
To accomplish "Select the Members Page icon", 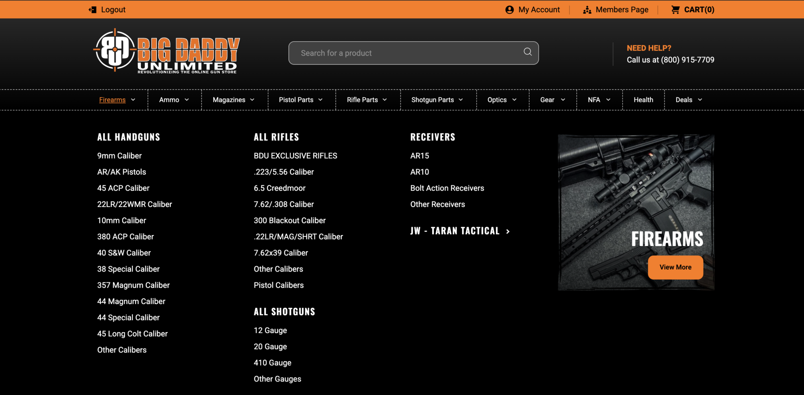I will click(587, 9).
